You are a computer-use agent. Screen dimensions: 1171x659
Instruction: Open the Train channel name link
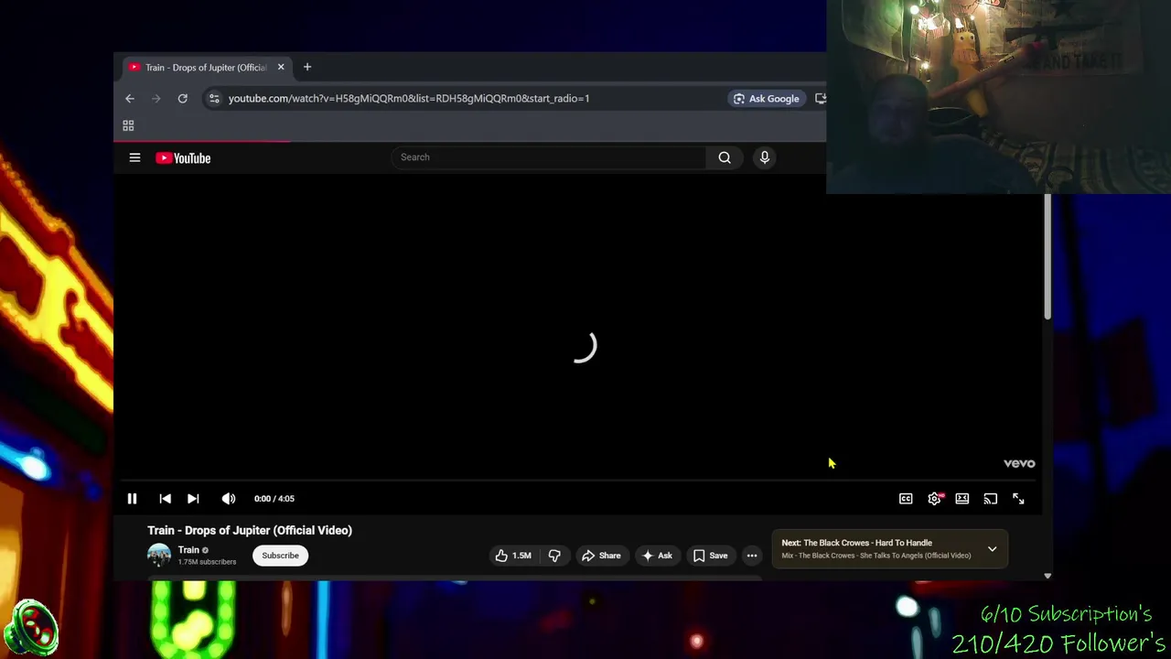(188, 550)
